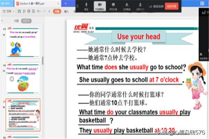Viewport: 209px width, 139px height.
Task: Switch to the Outline (大纲) panel tab
Action: coord(16,21)
